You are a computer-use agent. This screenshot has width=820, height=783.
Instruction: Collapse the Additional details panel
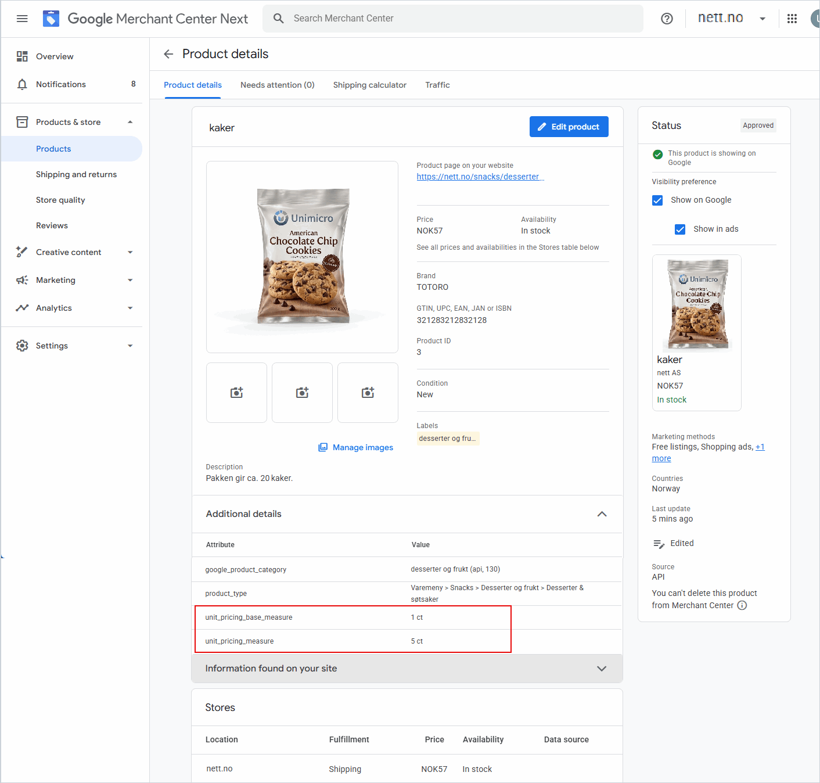602,514
